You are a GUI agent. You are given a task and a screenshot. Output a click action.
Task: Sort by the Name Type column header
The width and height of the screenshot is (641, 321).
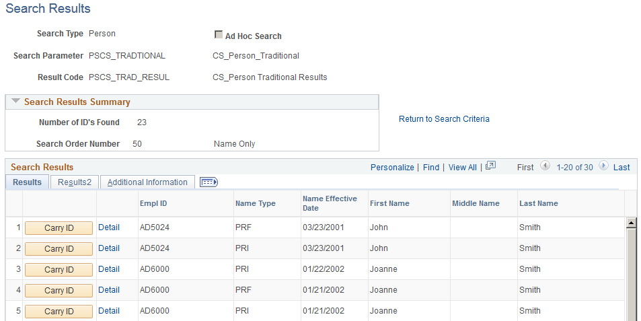pyautogui.click(x=256, y=203)
